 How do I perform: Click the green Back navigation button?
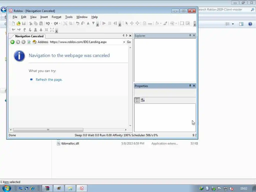coord(12,42)
